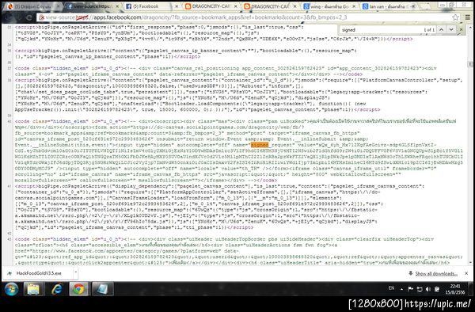Show hidden system tray icons
The width and height of the screenshot is (475, 312).
coord(401,289)
